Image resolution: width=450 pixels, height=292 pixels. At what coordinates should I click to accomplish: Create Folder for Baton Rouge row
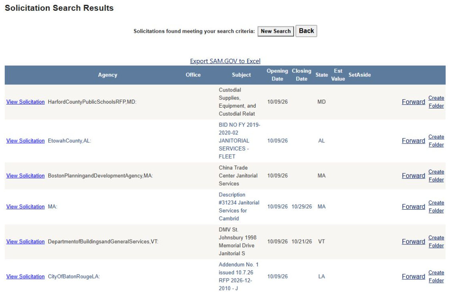tap(436, 276)
